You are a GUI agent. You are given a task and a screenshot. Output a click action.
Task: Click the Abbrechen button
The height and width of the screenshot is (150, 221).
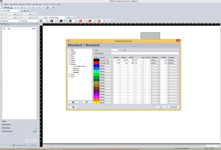click(x=174, y=107)
